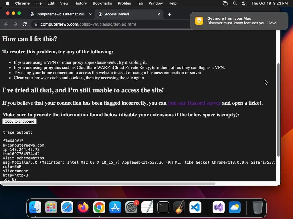Click the sliver=none trace line
The width and height of the screenshot is (293, 219).
click(15, 171)
